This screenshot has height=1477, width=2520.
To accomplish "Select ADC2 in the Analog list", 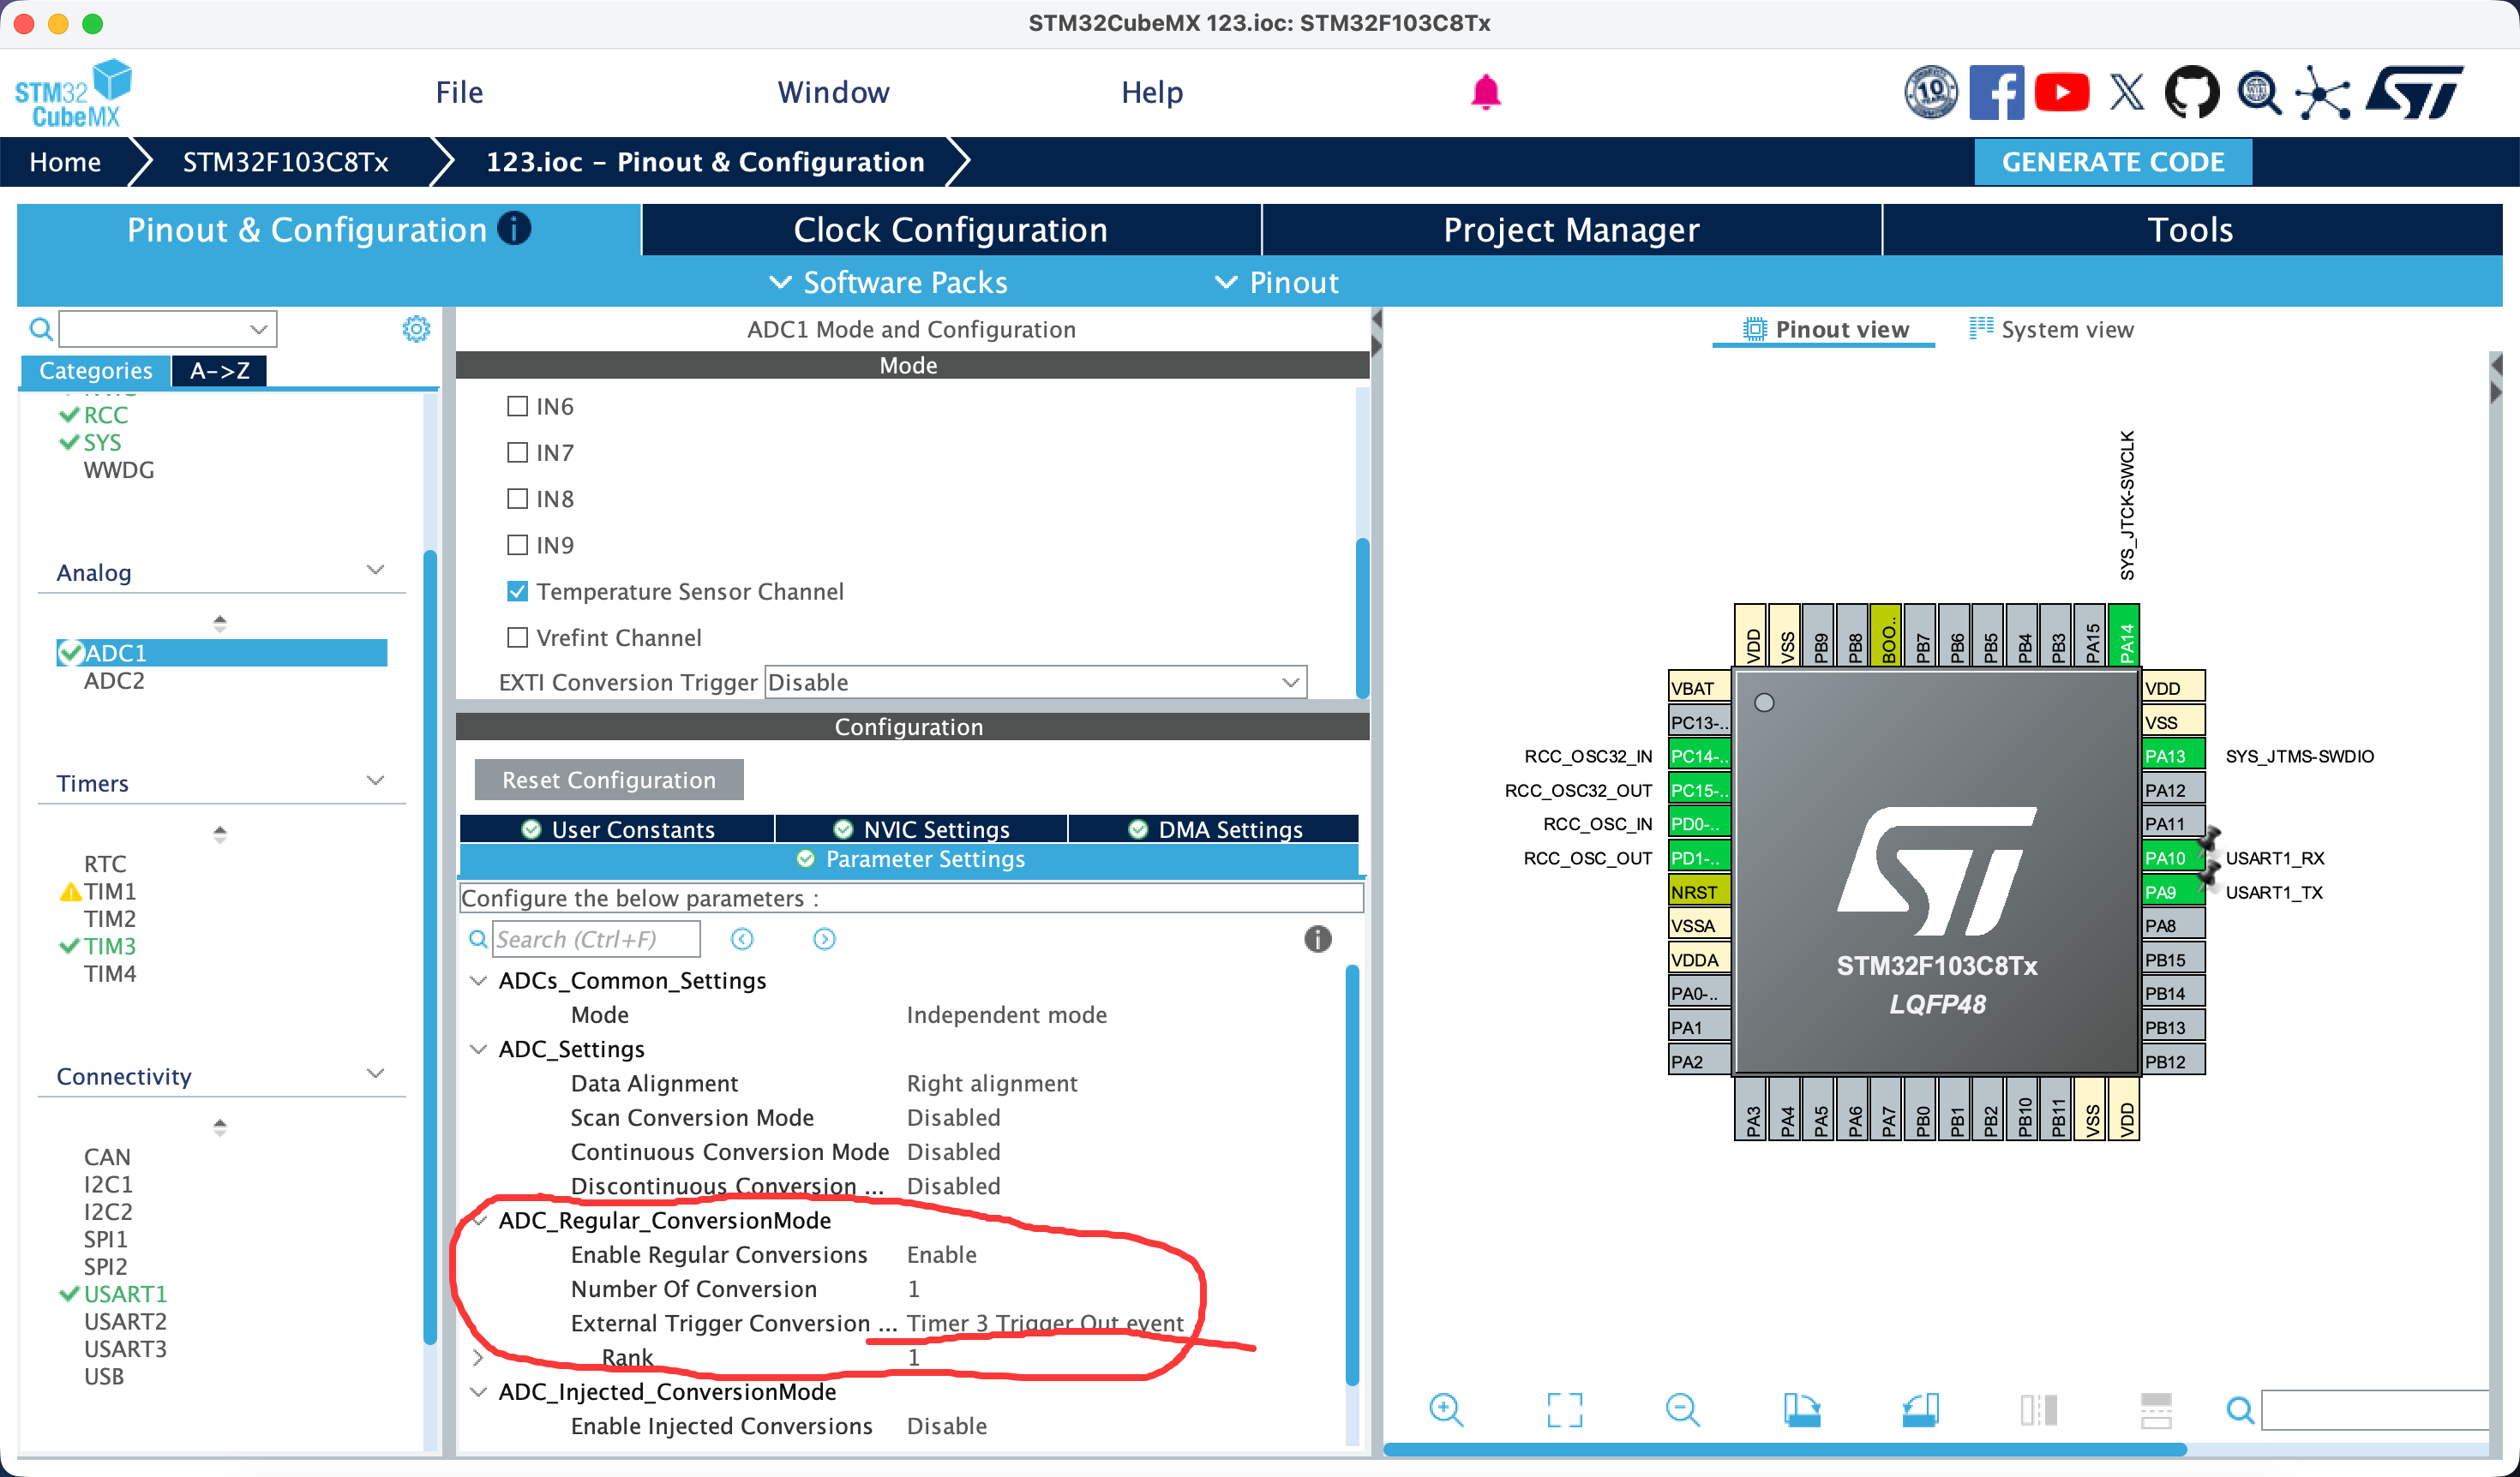I will pos(114,680).
